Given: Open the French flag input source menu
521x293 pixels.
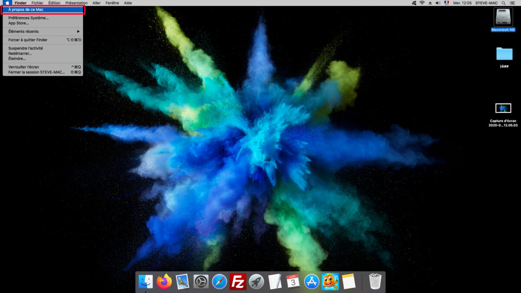Looking at the screenshot, I should click(446, 3).
